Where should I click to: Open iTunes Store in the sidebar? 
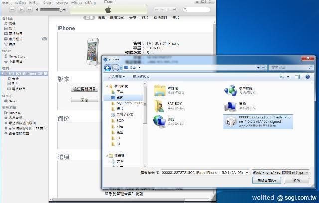pyautogui.click(x=17, y=56)
